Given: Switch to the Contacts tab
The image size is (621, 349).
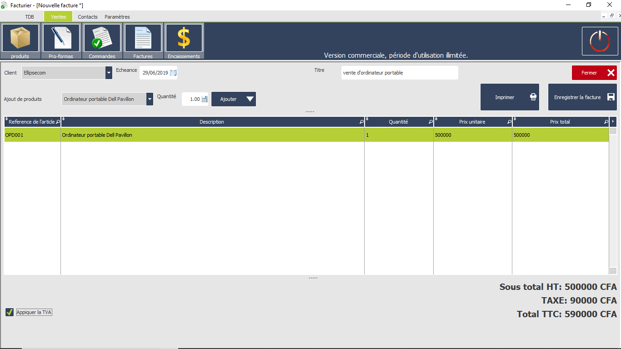Looking at the screenshot, I should click(88, 17).
